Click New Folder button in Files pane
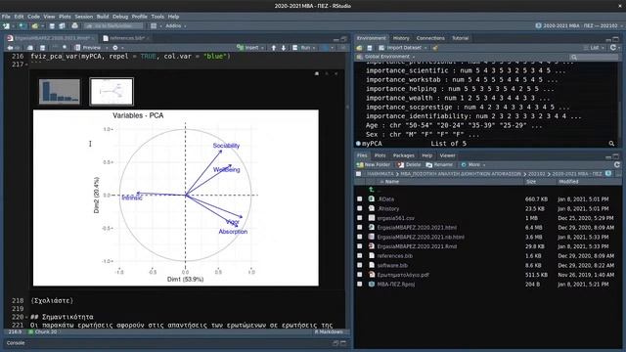Viewport: 626px width, 352px height. click(x=373, y=164)
